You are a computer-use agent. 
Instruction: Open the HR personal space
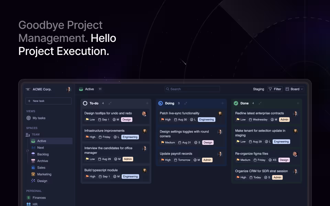32,204
